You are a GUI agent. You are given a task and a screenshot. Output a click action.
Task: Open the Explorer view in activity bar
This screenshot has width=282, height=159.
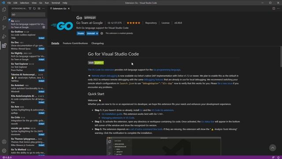pos(4,10)
